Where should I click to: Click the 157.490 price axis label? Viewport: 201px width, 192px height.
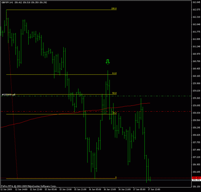pos(196,150)
